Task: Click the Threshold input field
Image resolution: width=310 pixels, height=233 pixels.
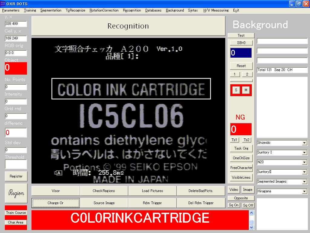Action: 16,164
